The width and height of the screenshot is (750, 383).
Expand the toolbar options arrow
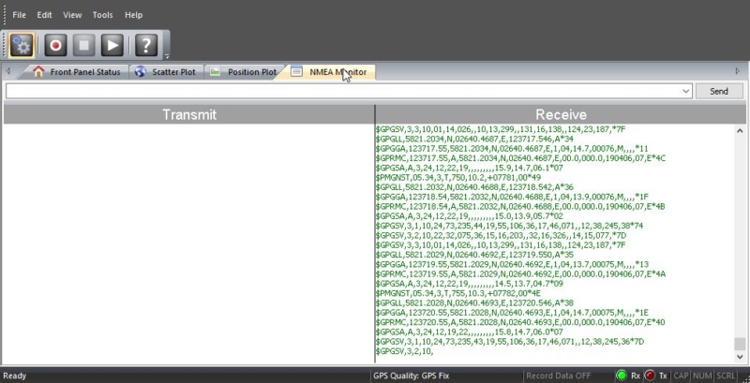[x=166, y=55]
